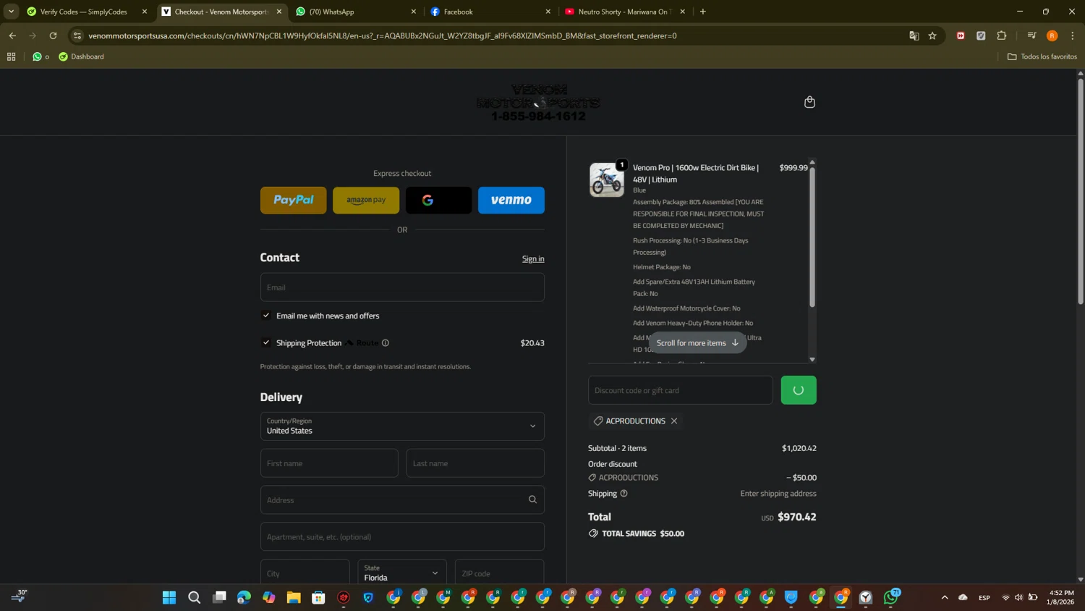Open the Chrome extensions puzzle icon
This screenshot has height=611, width=1085.
click(1002, 35)
